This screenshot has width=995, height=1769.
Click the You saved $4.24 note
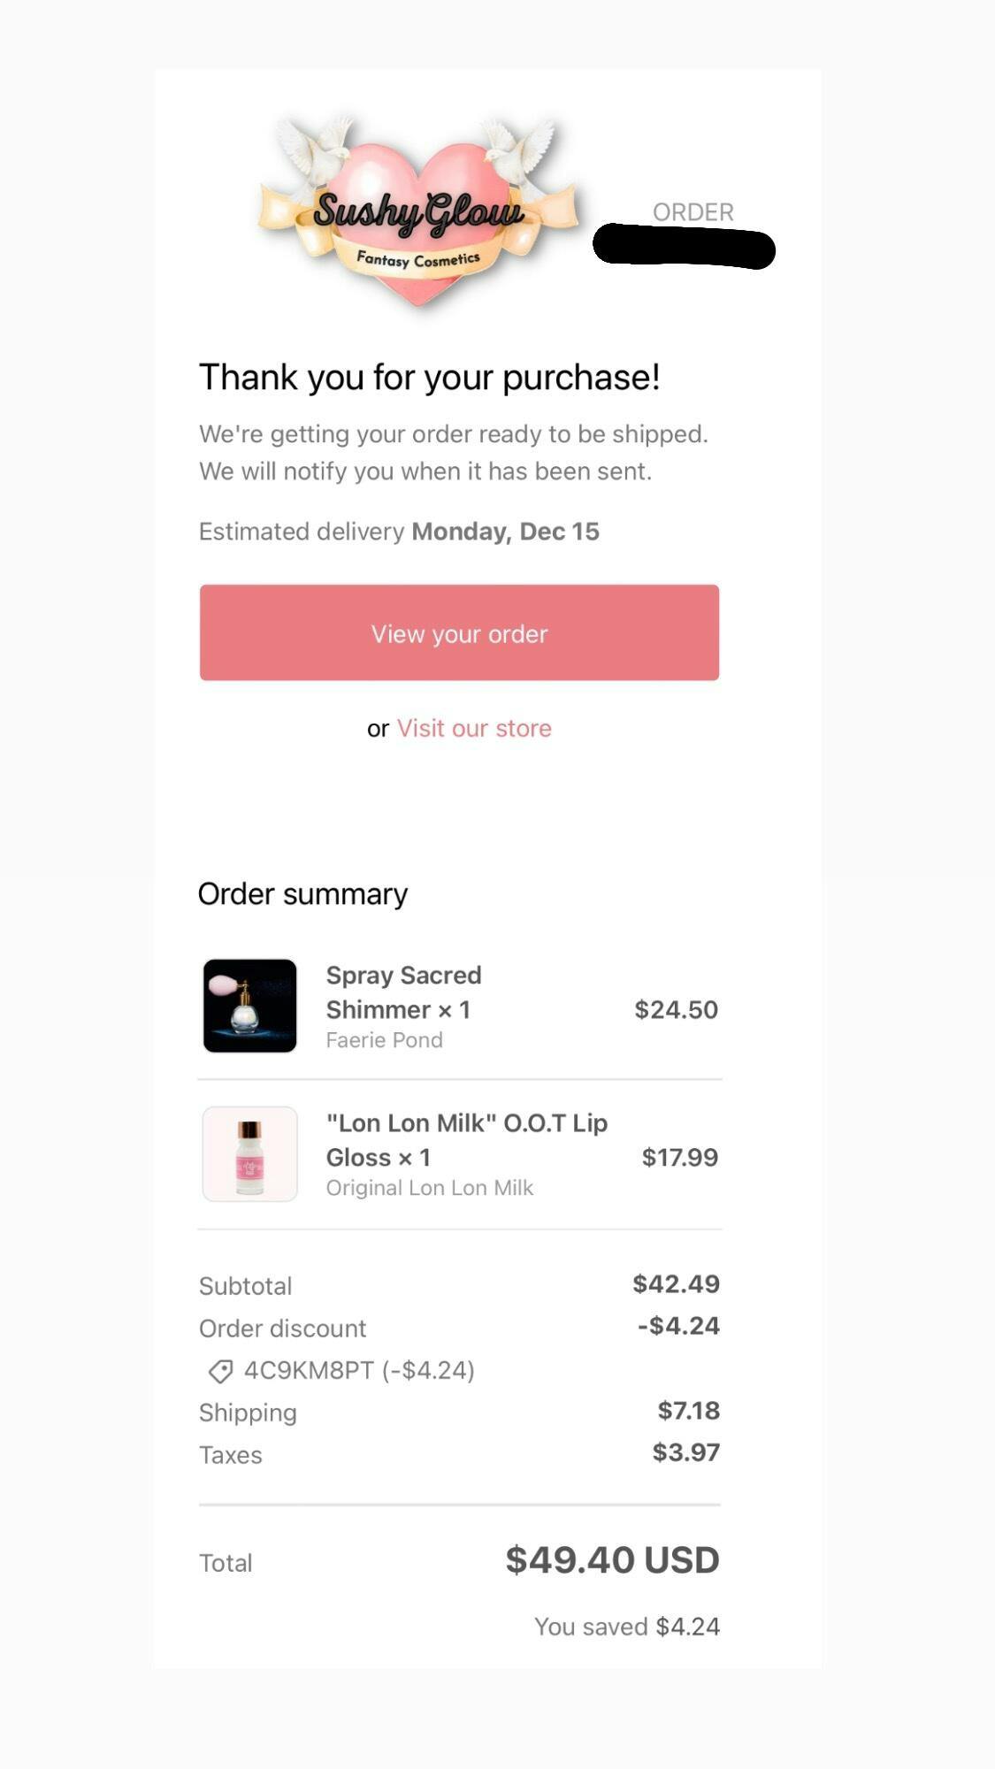[626, 1627]
